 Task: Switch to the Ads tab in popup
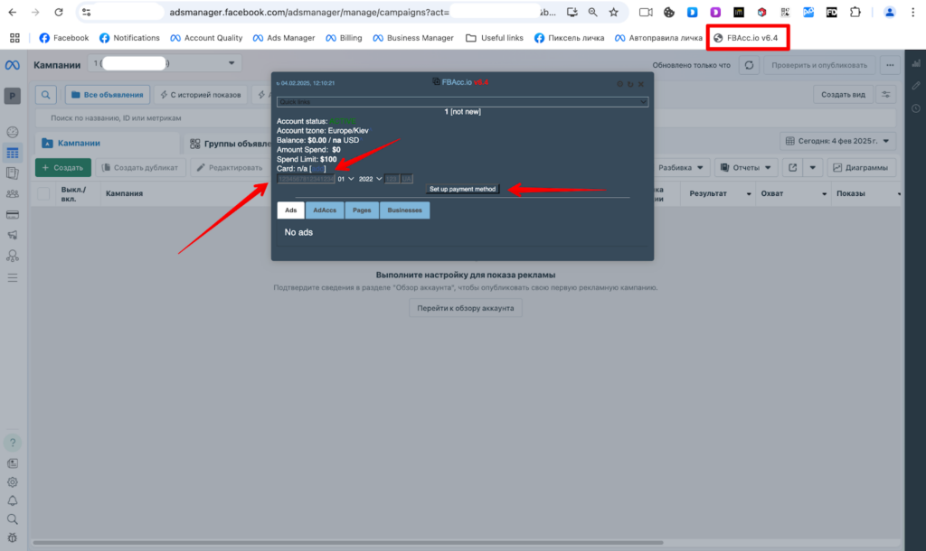(x=290, y=210)
